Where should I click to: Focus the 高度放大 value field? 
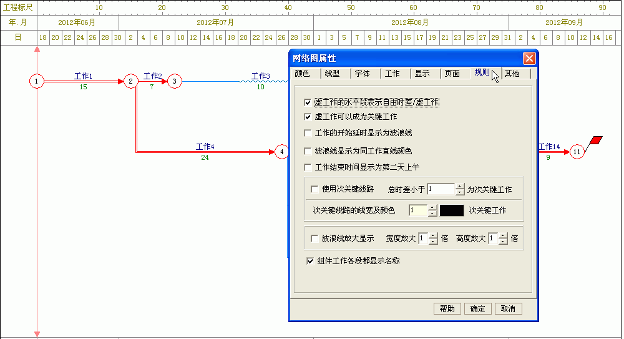(494, 238)
